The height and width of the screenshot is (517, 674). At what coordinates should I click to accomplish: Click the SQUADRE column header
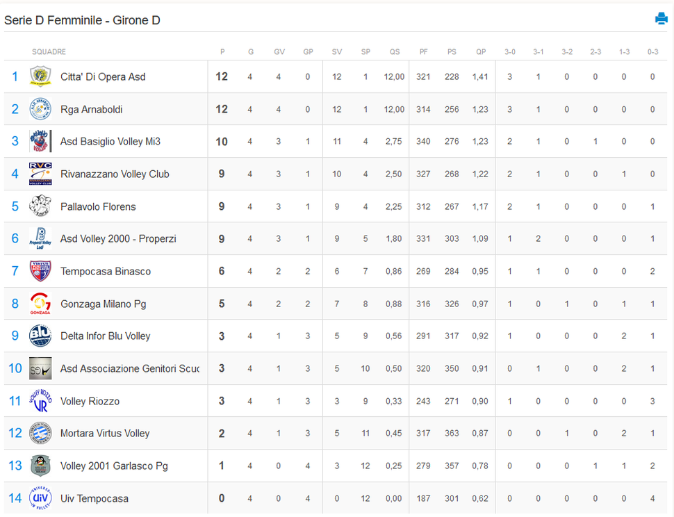click(x=49, y=51)
